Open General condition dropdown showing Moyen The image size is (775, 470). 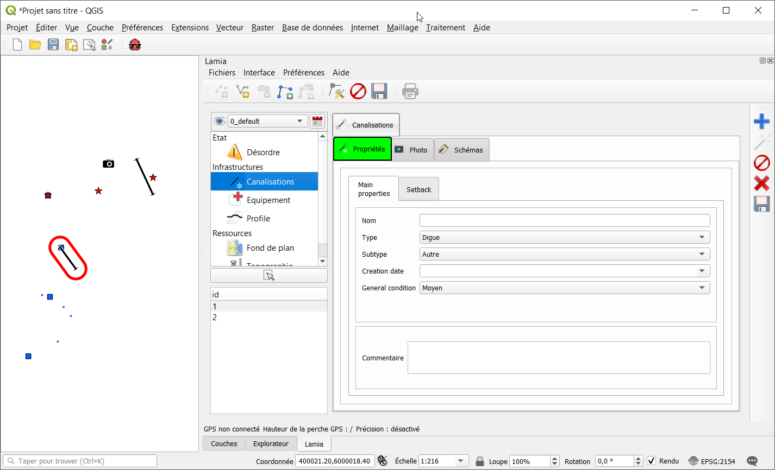(565, 288)
